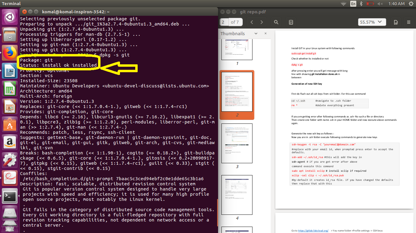The height and width of the screenshot is (233, 416).
Task: Select page 3 thumbnail
Action: [x=237, y=143]
